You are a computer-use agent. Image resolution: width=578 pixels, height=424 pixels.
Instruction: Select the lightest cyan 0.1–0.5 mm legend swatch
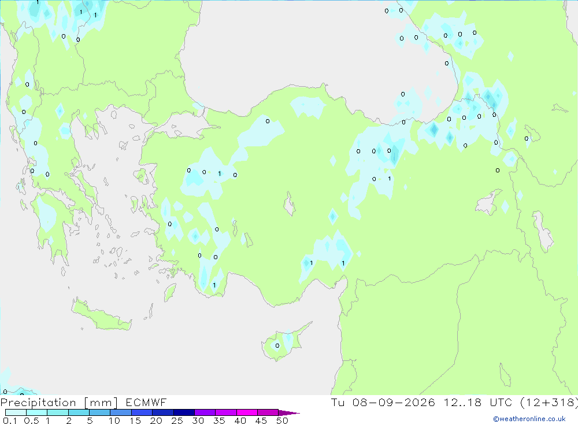point(16,412)
